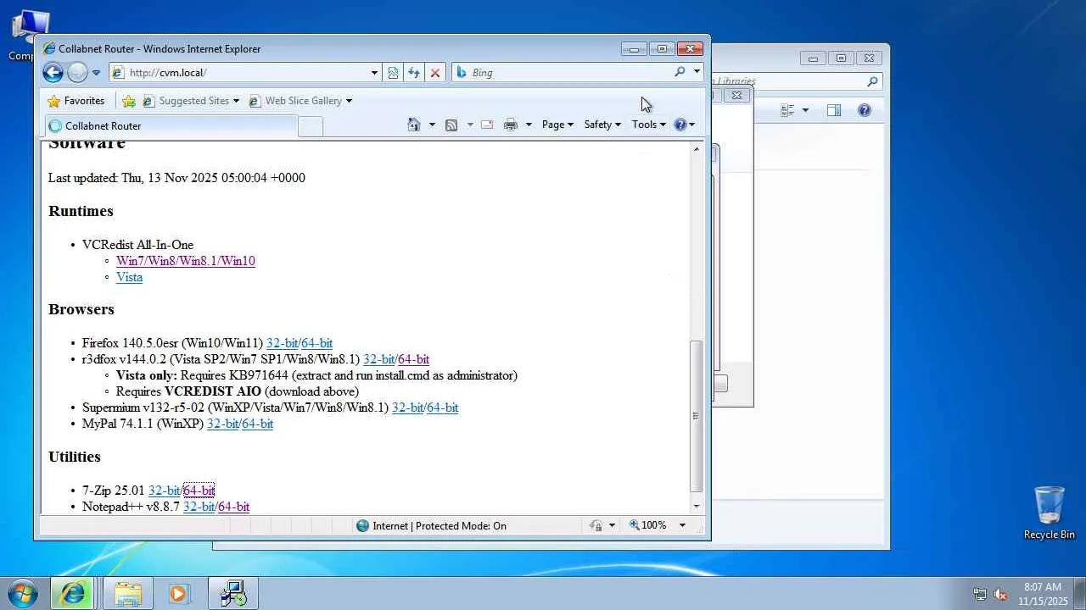
Task: Click the Explorer window view options icon
Action: [787, 110]
